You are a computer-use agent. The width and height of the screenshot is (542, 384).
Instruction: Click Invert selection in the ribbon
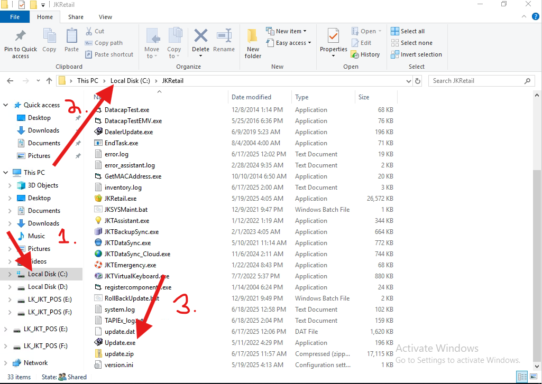tap(416, 54)
